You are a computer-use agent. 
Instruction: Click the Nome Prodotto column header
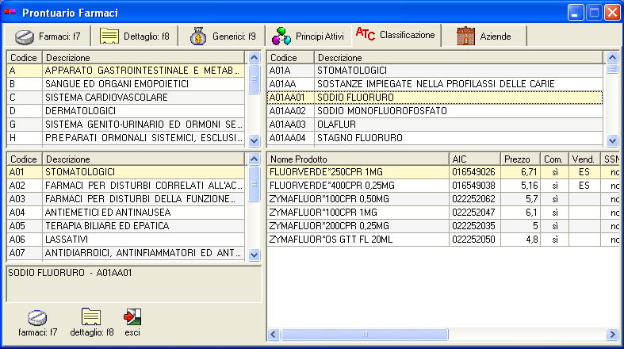(x=357, y=159)
